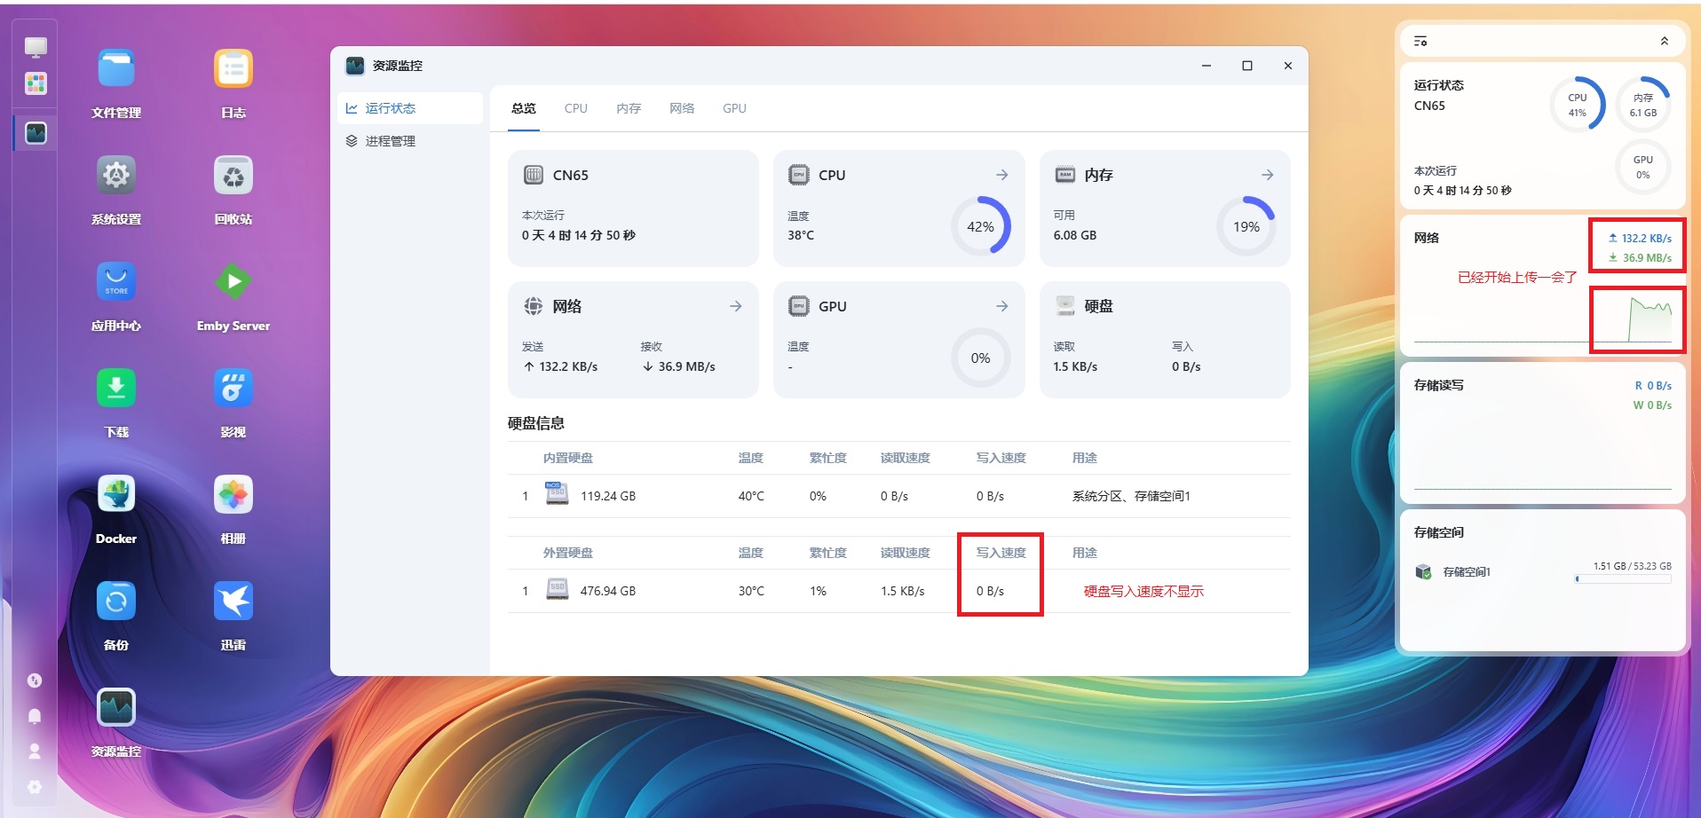Switch to the 总览 tab
The height and width of the screenshot is (818, 1701).
tap(524, 108)
